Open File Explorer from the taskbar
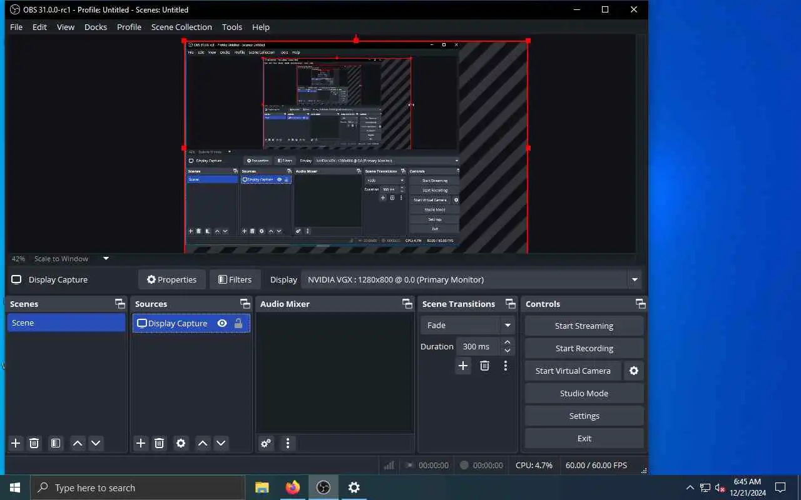This screenshot has width=801, height=500. pyautogui.click(x=262, y=487)
